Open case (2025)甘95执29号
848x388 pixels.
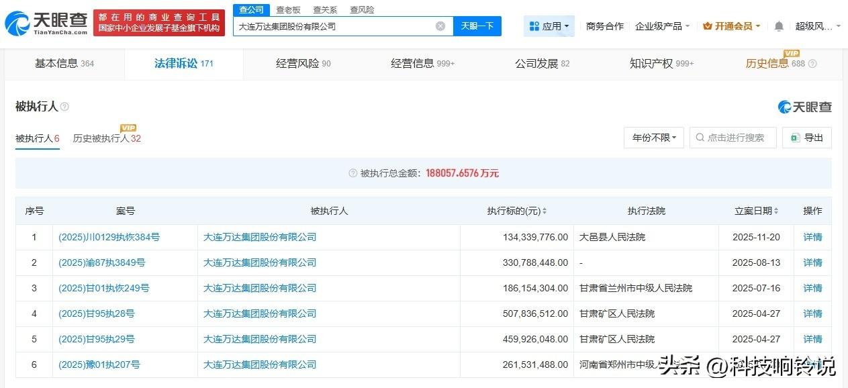click(97, 339)
